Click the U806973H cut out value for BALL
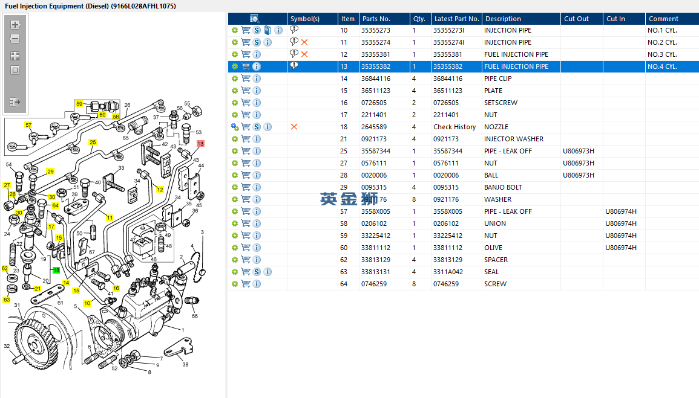The width and height of the screenshot is (699, 398). pyautogui.click(x=579, y=175)
